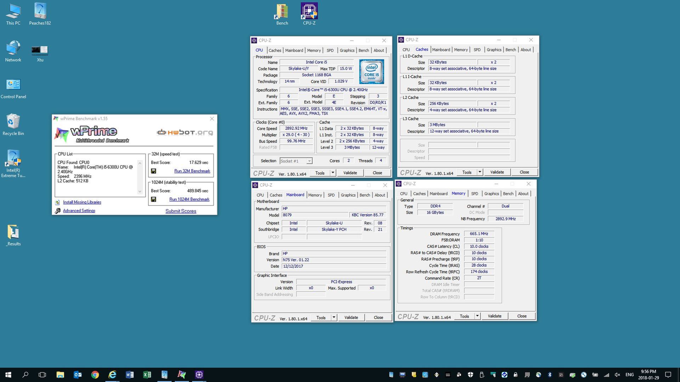680x382 pixels.
Task: Open taskbar search
Action: (x=25, y=375)
